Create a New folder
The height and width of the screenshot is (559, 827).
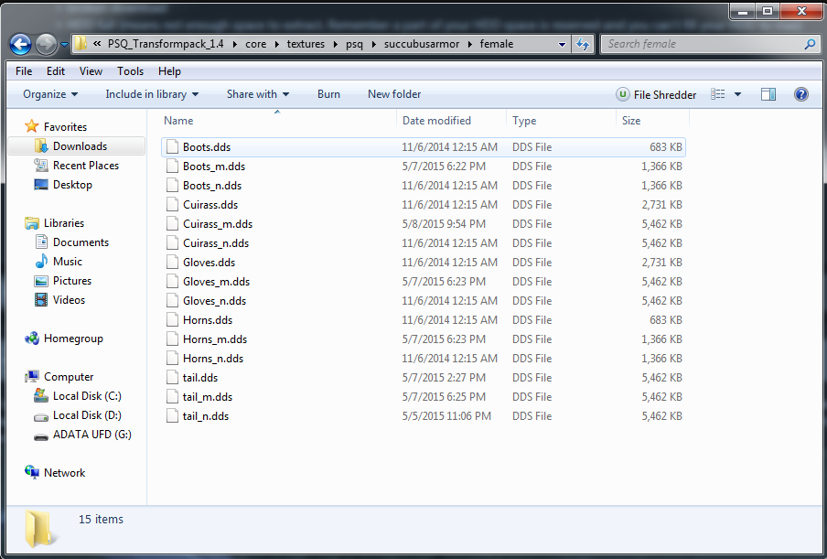394,94
